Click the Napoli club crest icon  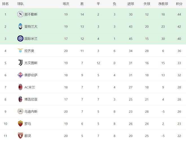click(x=20, y=14)
